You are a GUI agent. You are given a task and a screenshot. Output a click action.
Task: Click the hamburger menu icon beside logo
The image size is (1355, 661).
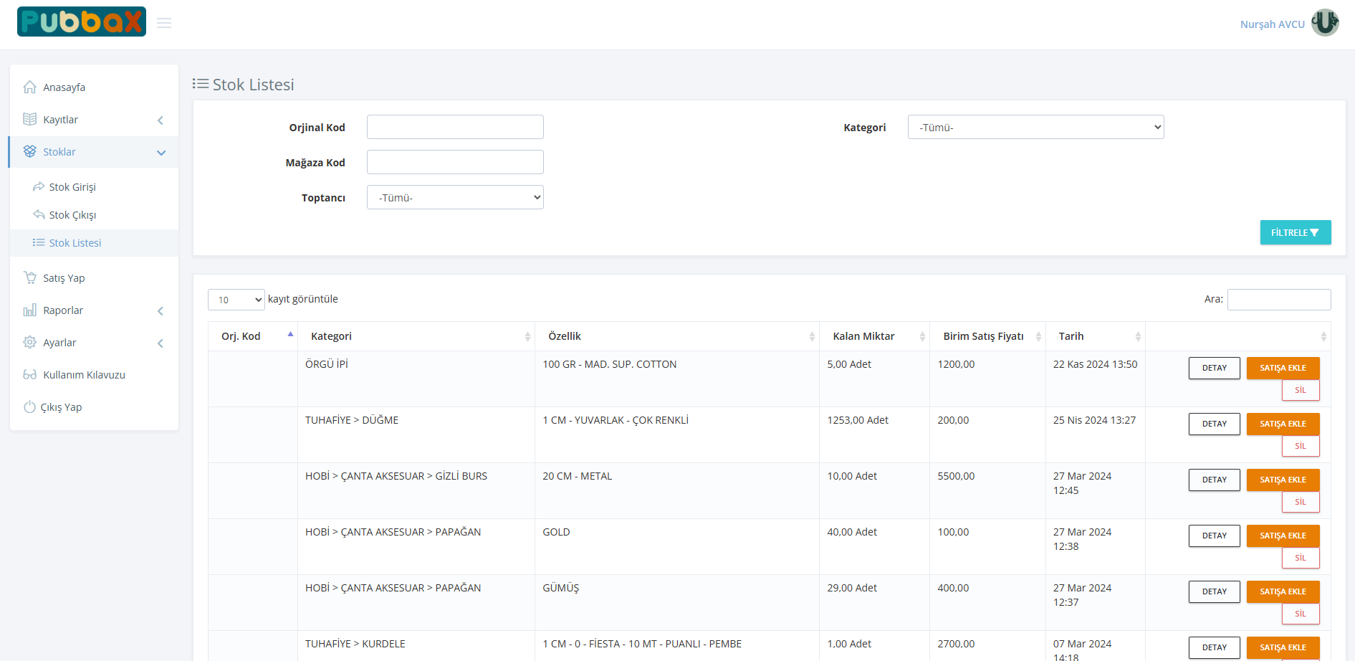point(164,23)
